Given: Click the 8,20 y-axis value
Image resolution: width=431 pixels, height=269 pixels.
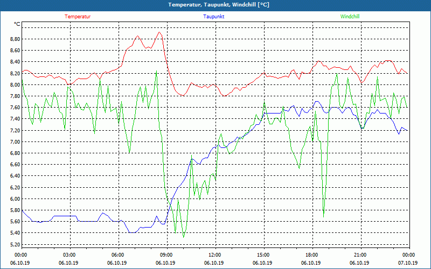Looking at the screenshot, I should click(x=15, y=73).
